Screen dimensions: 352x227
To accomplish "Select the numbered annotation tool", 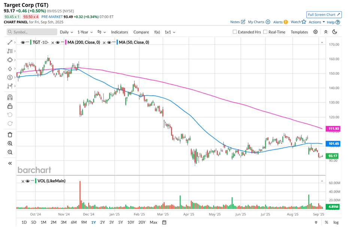I will pos(10,77).
